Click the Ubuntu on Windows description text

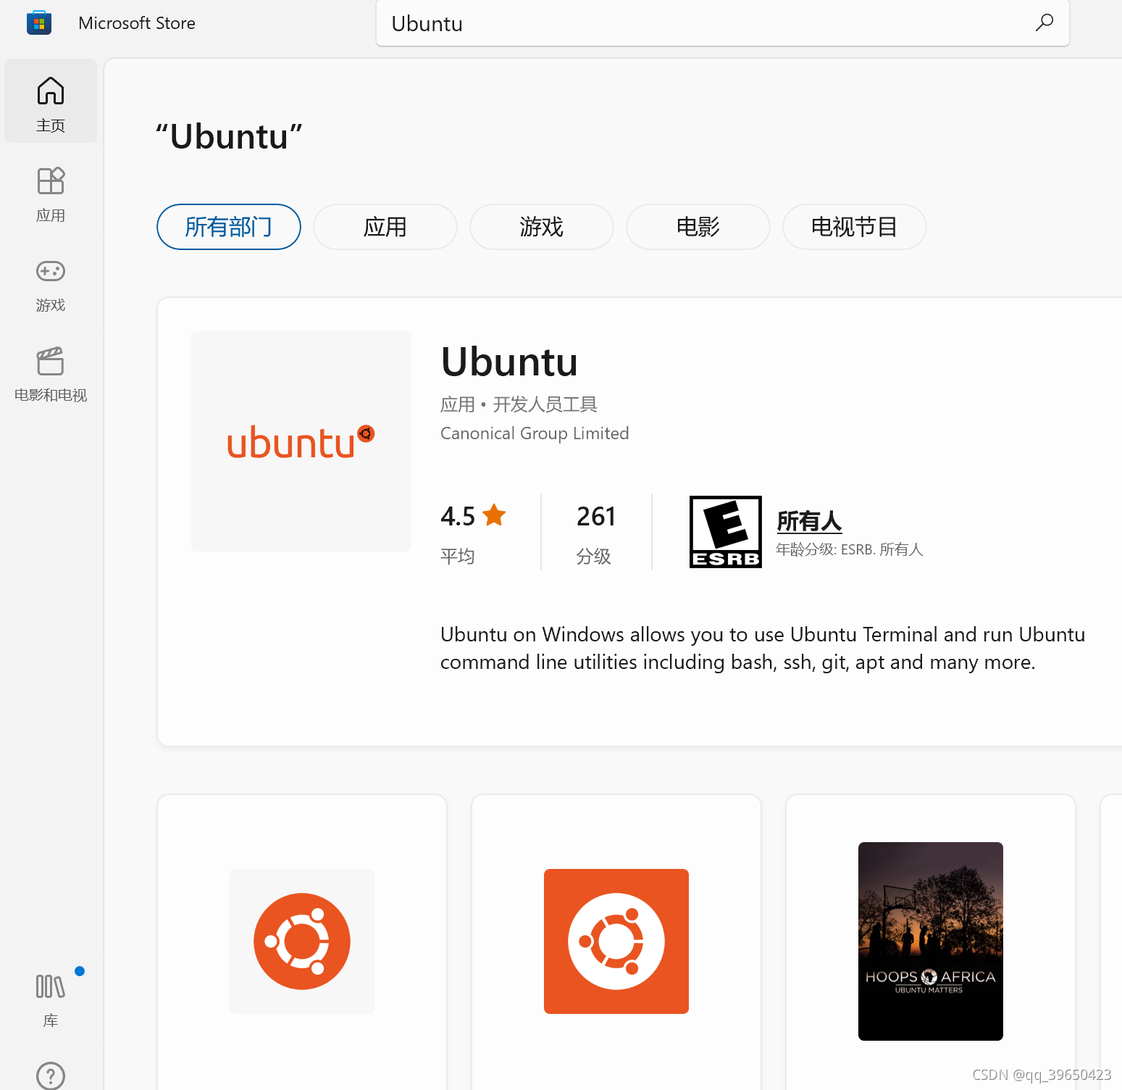[x=763, y=648]
